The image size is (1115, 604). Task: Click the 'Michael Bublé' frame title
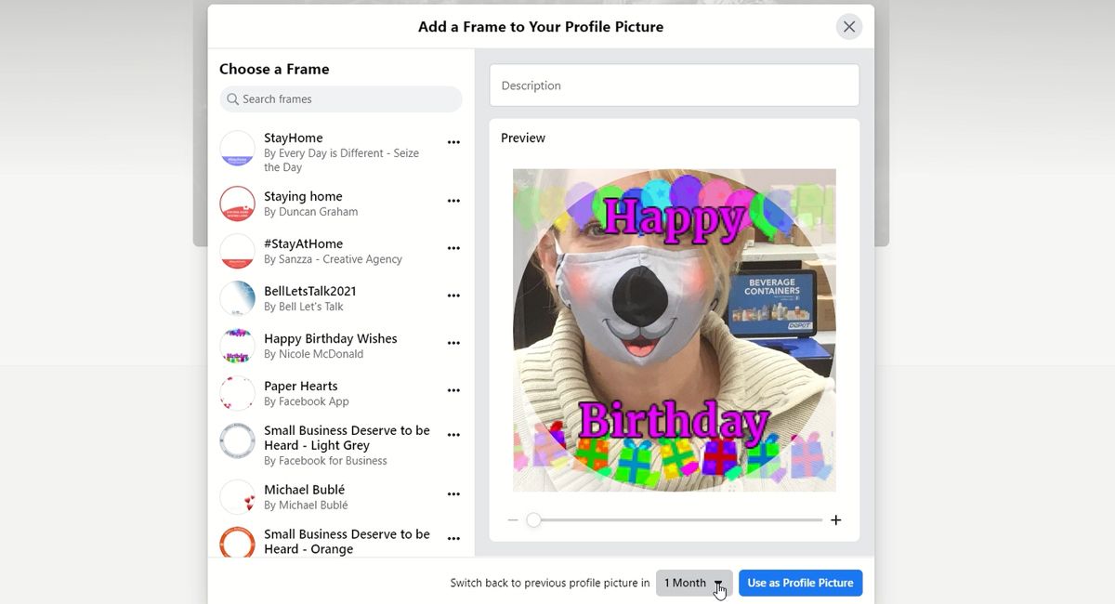[305, 490]
